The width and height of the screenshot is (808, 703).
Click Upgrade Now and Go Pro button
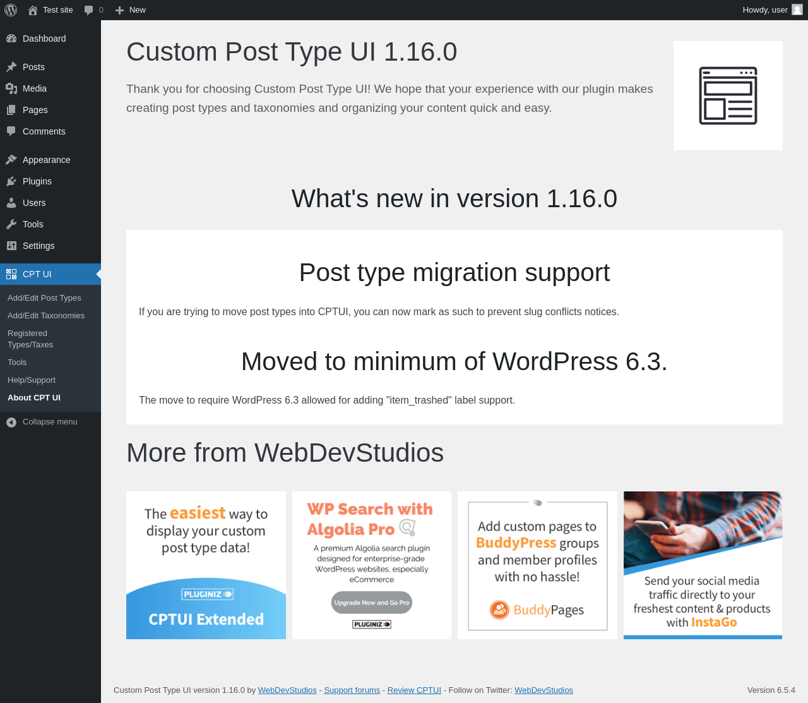(372, 603)
